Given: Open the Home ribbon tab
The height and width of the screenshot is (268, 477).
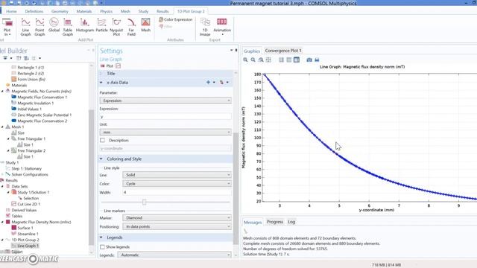Looking at the screenshot, I should point(11,11).
